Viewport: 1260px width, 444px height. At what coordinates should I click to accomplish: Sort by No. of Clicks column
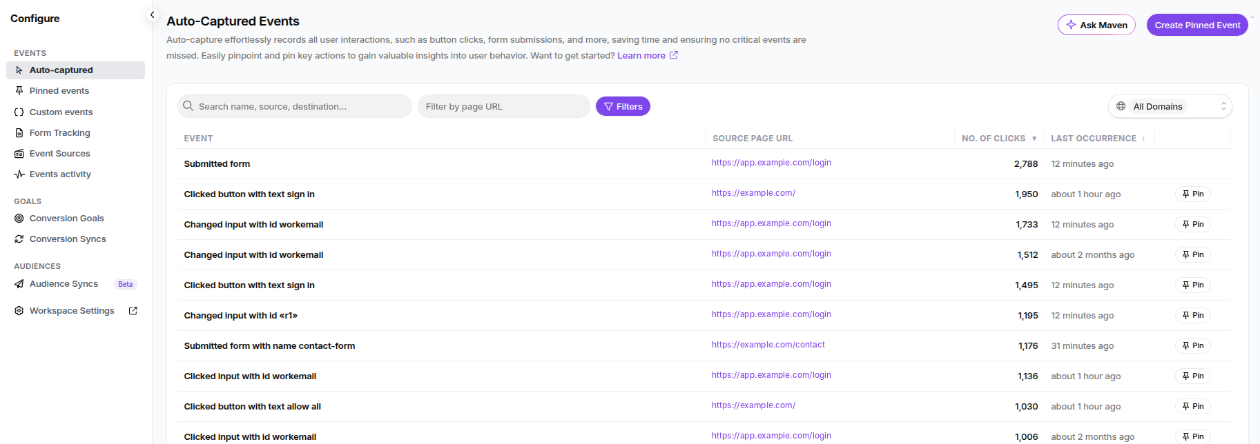(x=998, y=139)
